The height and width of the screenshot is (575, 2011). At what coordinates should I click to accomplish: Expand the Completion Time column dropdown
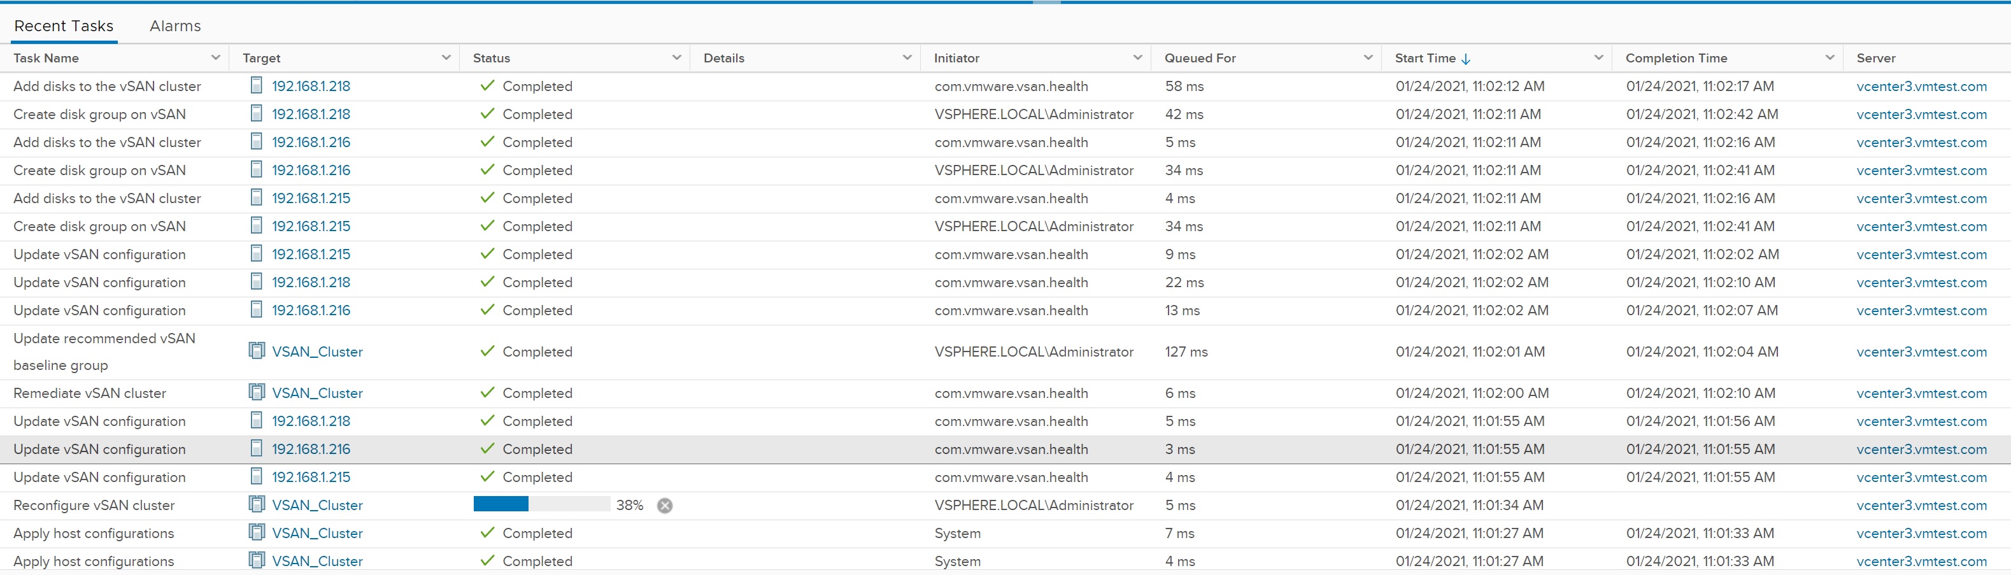1829,58
